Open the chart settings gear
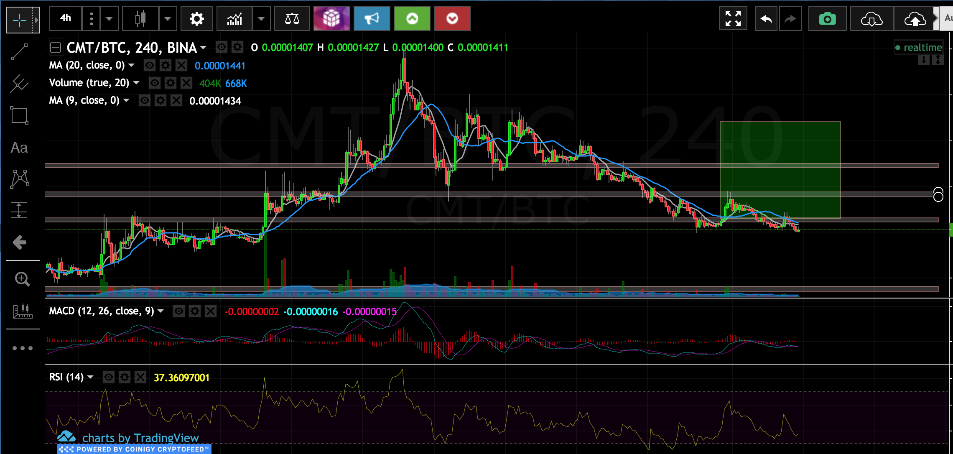This screenshot has width=953, height=454. click(196, 18)
